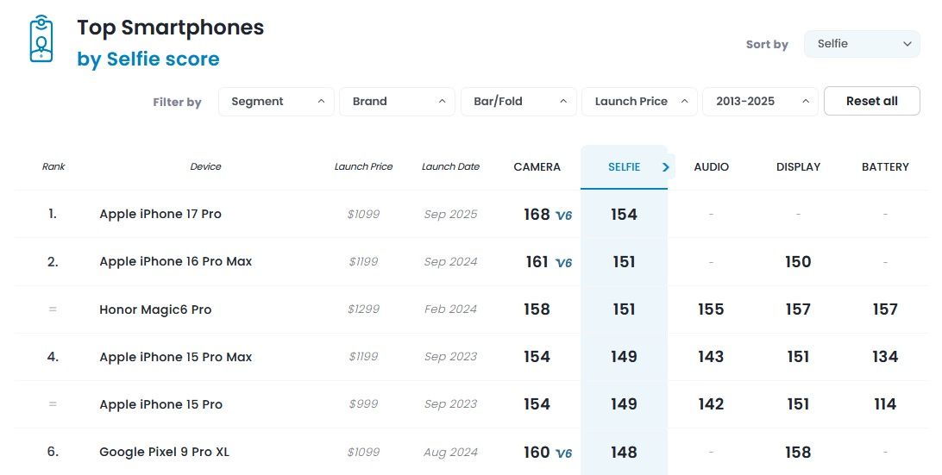The height and width of the screenshot is (475, 942).
Task: Click V6 badge for Apple iPhone 16 Pro Max
Action: click(563, 262)
